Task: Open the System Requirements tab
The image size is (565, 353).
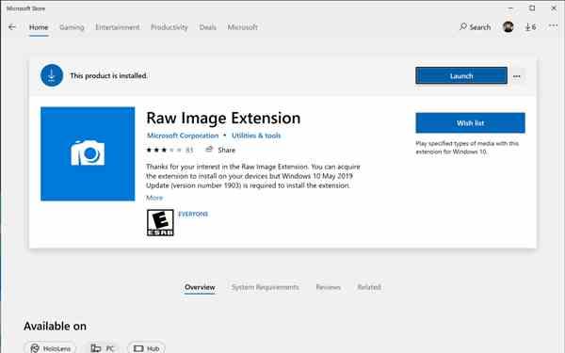Action: pyautogui.click(x=265, y=287)
